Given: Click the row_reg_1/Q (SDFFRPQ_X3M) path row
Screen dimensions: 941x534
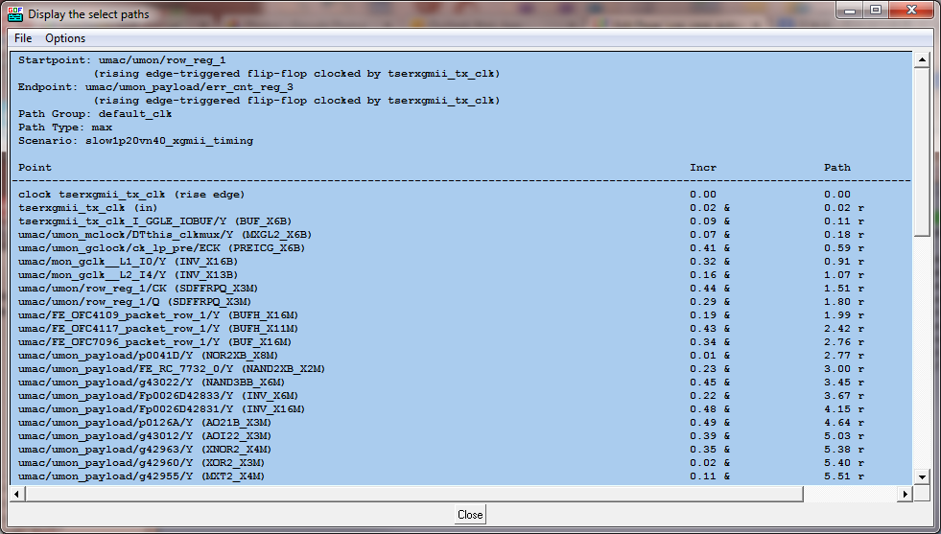Looking at the screenshot, I should pos(144,301).
